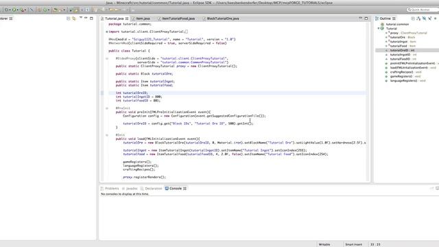Click inside the Quick Access search field
This screenshot has height=247, width=439.
click(423, 10)
